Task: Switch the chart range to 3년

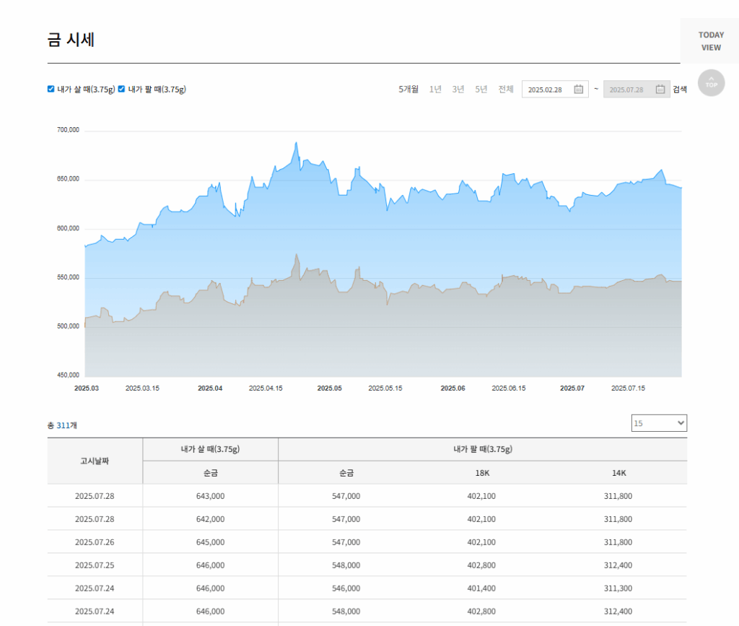Action: tap(458, 90)
